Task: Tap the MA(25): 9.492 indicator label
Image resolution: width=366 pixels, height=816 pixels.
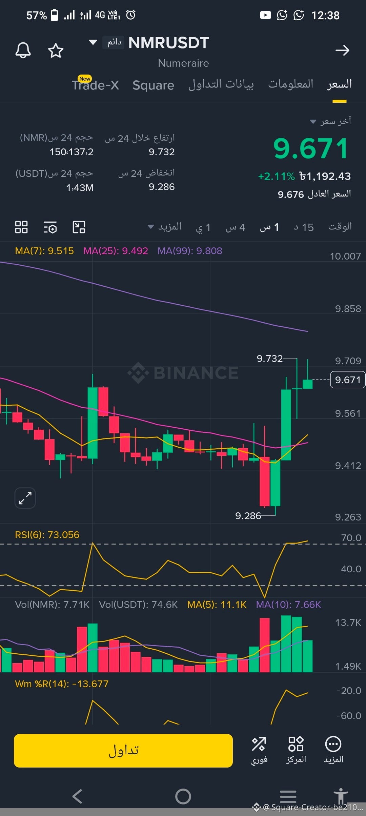Action: pyautogui.click(x=116, y=251)
